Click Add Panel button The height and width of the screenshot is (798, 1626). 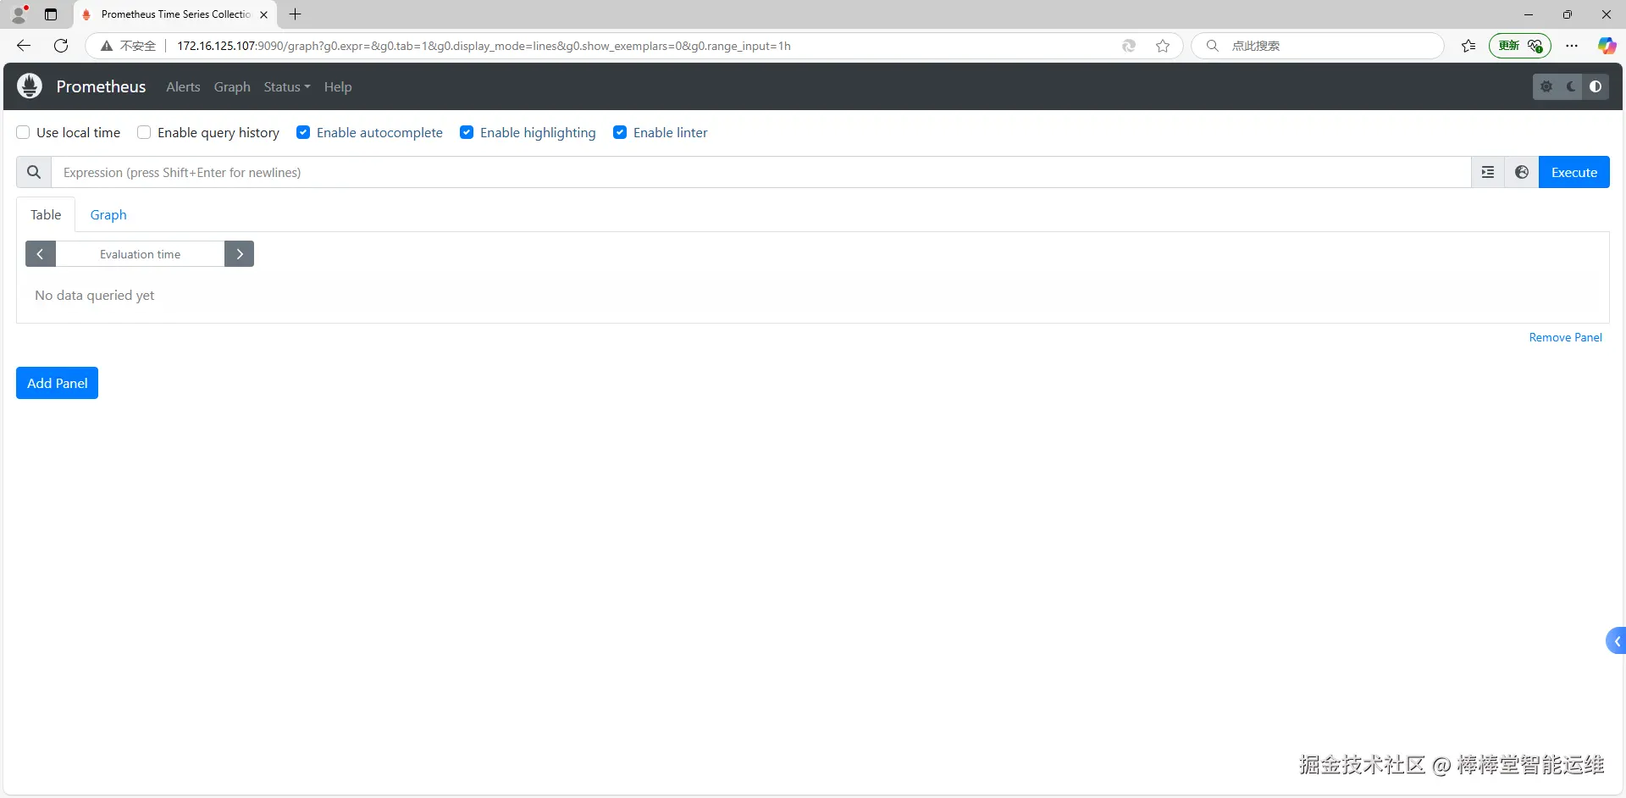(58, 383)
